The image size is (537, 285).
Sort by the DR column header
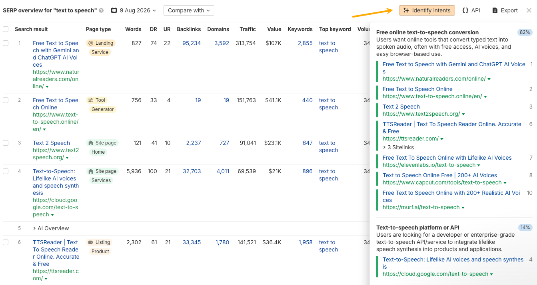click(x=154, y=29)
